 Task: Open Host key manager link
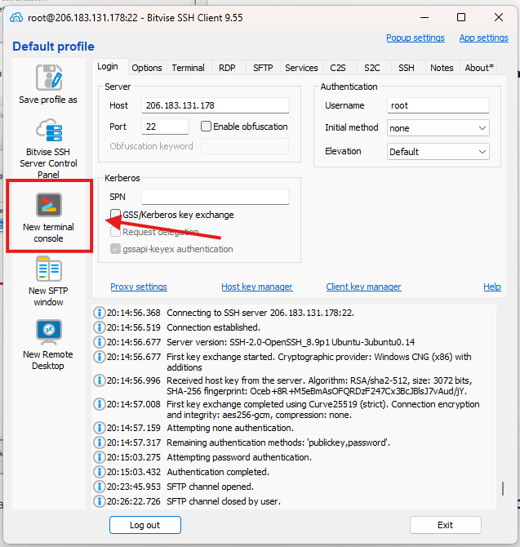point(257,287)
